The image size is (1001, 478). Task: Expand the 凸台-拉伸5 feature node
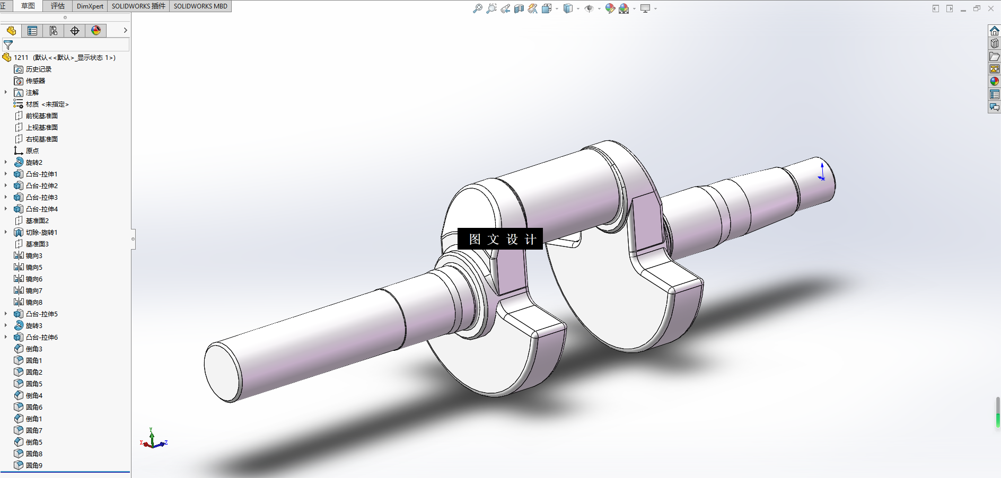(6, 314)
